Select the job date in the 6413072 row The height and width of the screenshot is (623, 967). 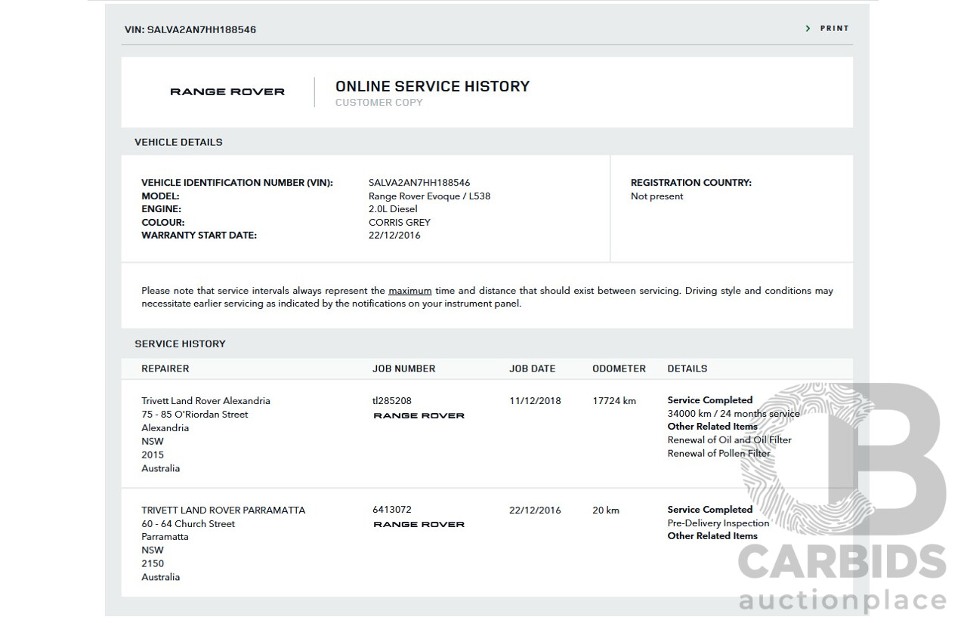click(536, 510)
